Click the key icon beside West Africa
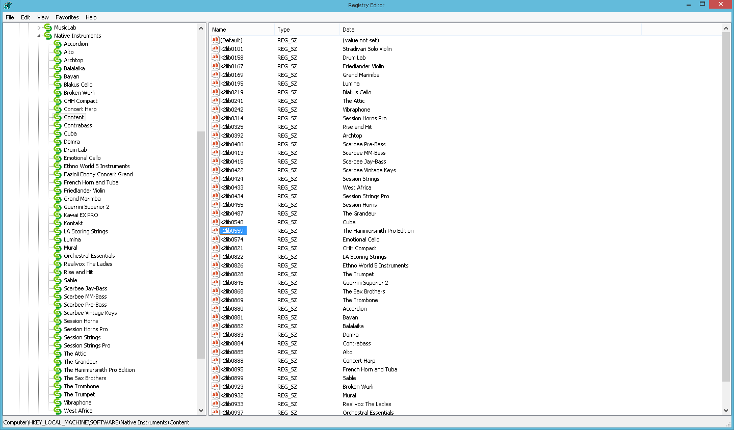Viewport: 734px width, 430px height. point(58,411)
